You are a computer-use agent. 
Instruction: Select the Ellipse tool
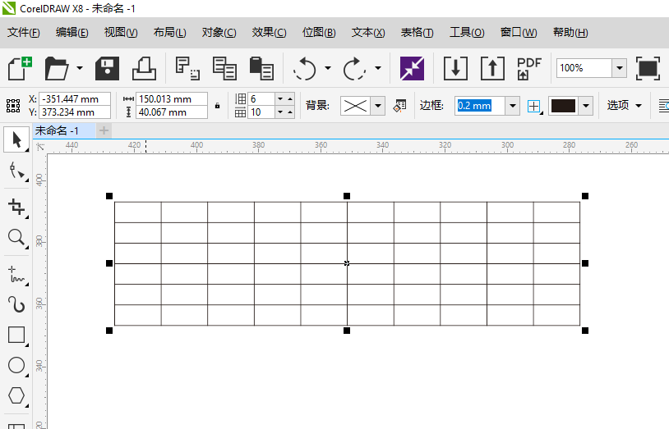coord(16,365)
